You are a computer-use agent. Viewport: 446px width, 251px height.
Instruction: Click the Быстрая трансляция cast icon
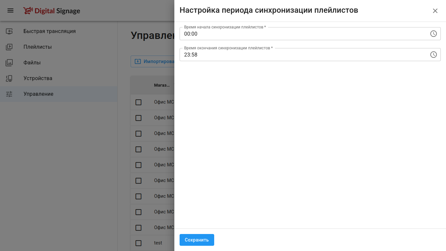[9, 31]
